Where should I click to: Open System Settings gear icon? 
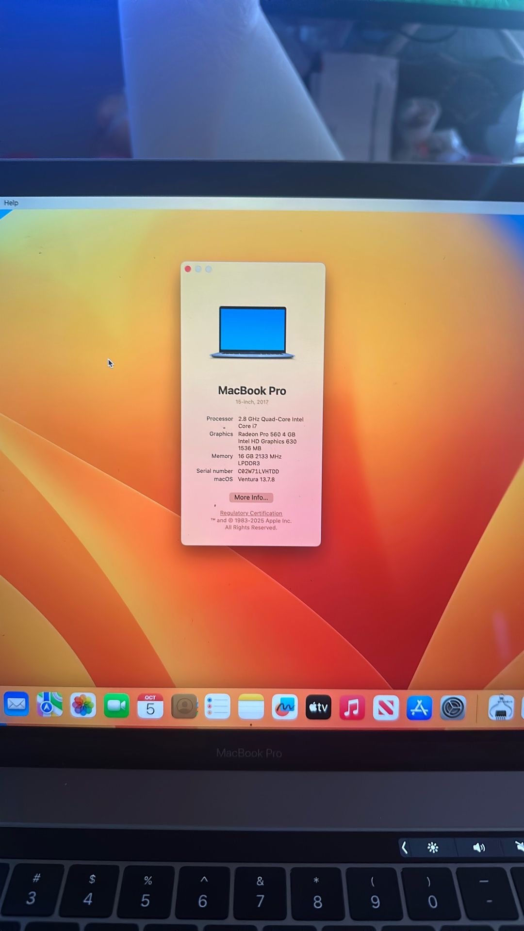click(453, 708)
